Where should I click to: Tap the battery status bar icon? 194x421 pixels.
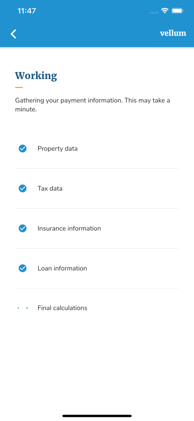[177, 11]
